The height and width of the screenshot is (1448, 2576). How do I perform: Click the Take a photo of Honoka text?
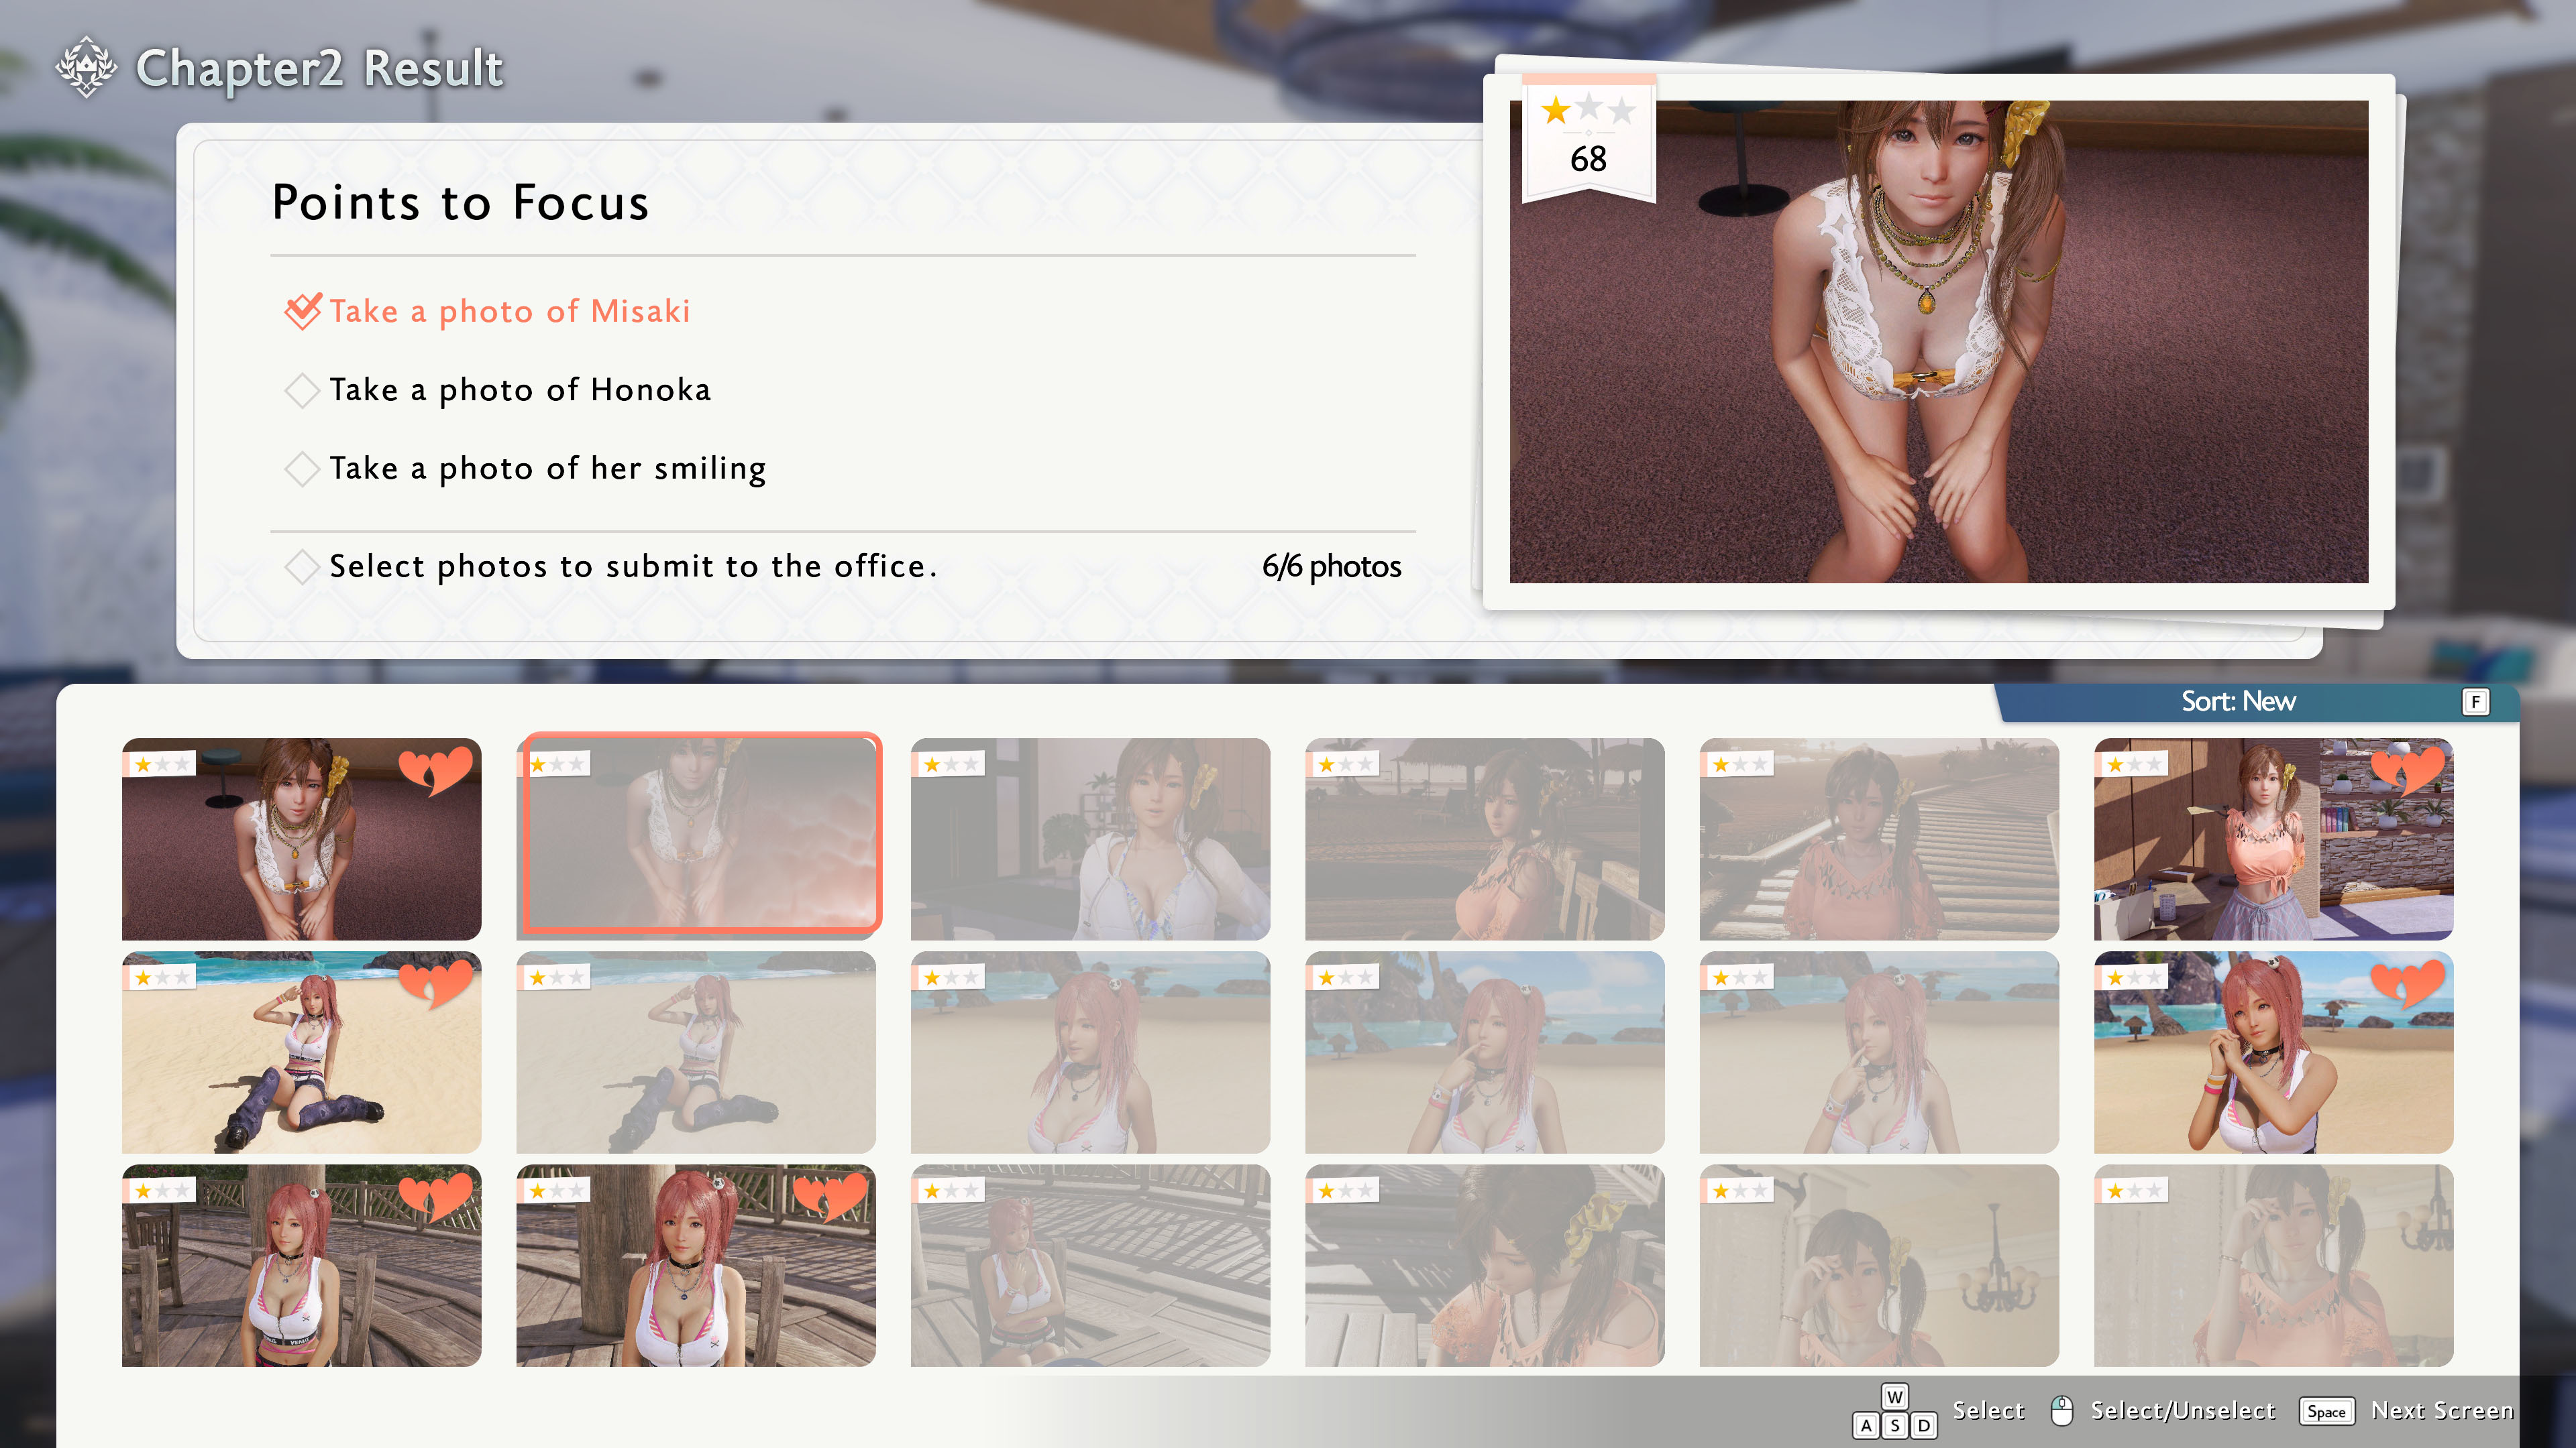520,389
